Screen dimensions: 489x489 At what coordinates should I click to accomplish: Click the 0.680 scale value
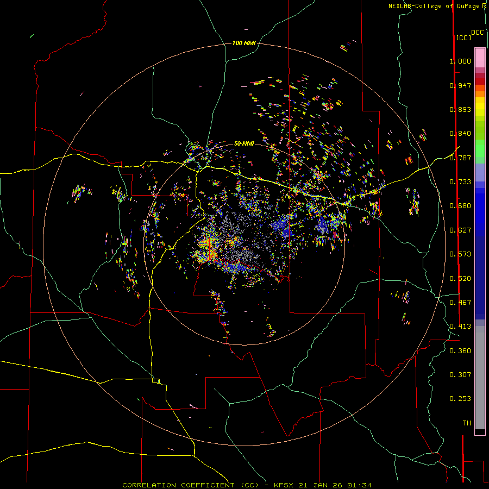coord(460,206)
